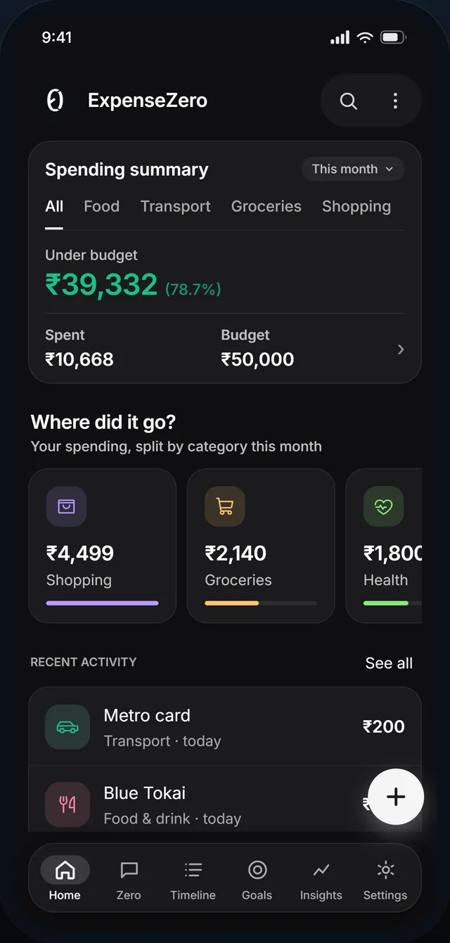Choose the Shopping summary tab
This screenshot has height=943, width=450.
pyautogui.click(x=356, y=206)
